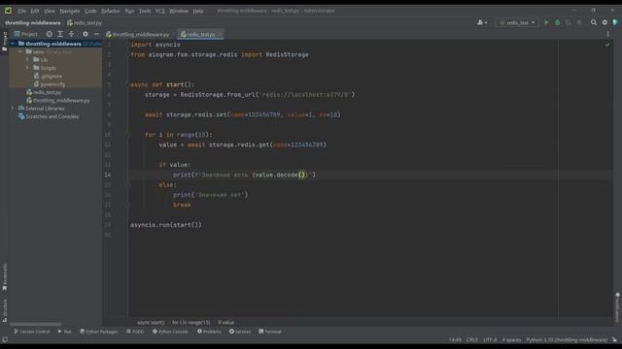Click UTF-8 encoding in status bar
The height and width of the screenshot is (349, 622).
pos(490,340)
